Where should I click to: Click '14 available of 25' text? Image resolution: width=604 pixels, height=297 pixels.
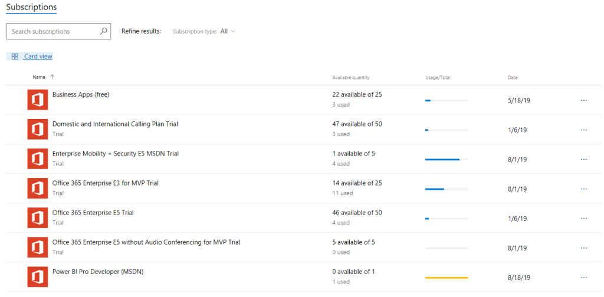pyautogui.click(x=357, y=183)
